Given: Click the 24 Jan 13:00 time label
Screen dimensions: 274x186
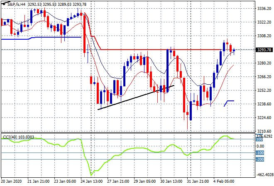Looking at the screenshot, I should (92, 181).
